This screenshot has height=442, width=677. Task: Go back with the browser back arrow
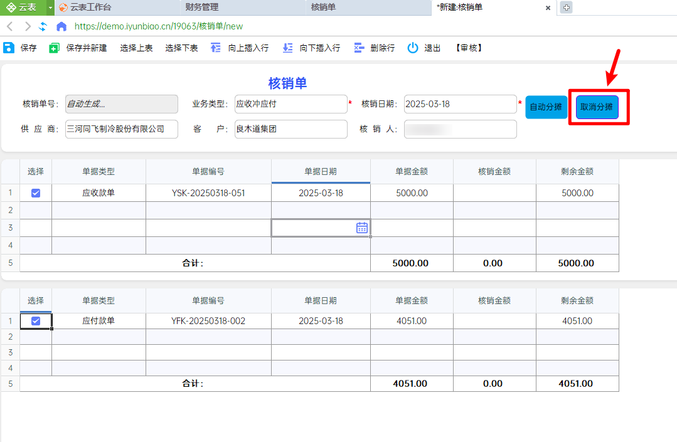point(10,26)
